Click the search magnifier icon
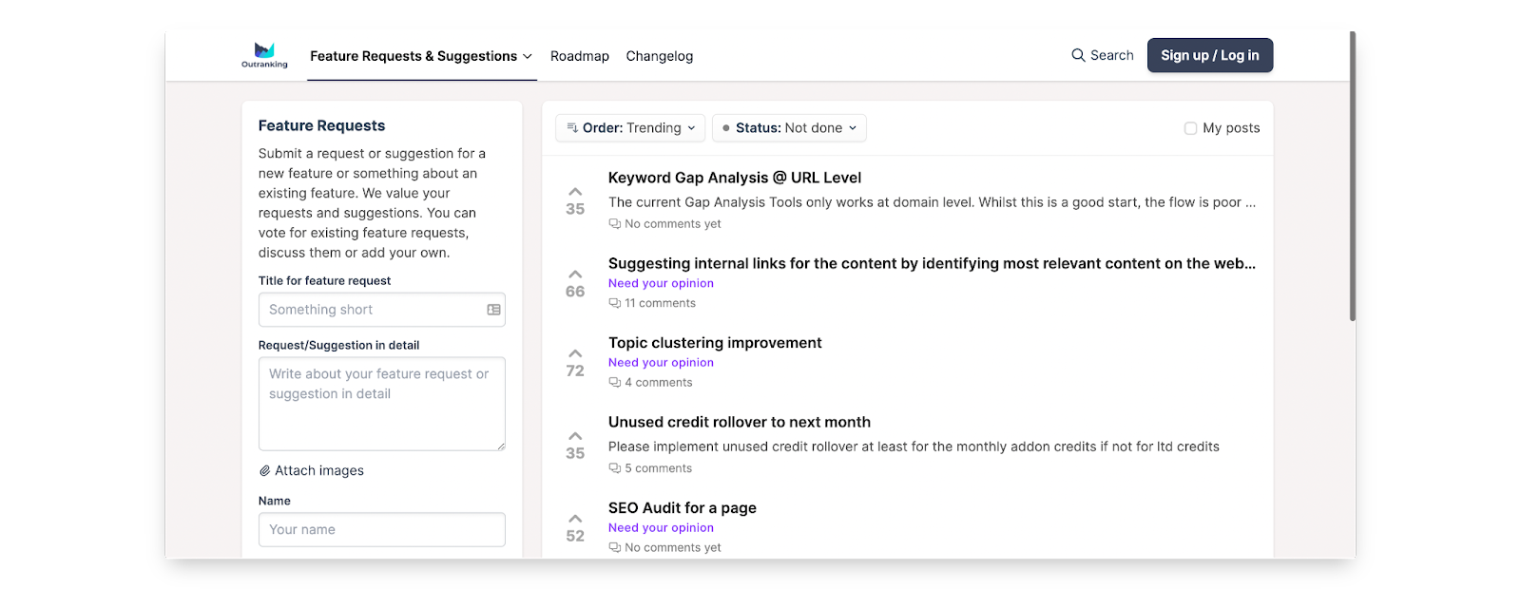The width and height of the screenshot is (1521, 589). [x=1078, y=55]
